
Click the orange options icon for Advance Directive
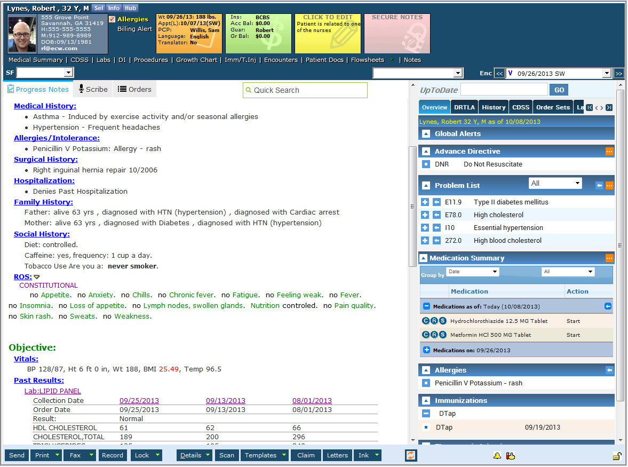tap(609, 152)
